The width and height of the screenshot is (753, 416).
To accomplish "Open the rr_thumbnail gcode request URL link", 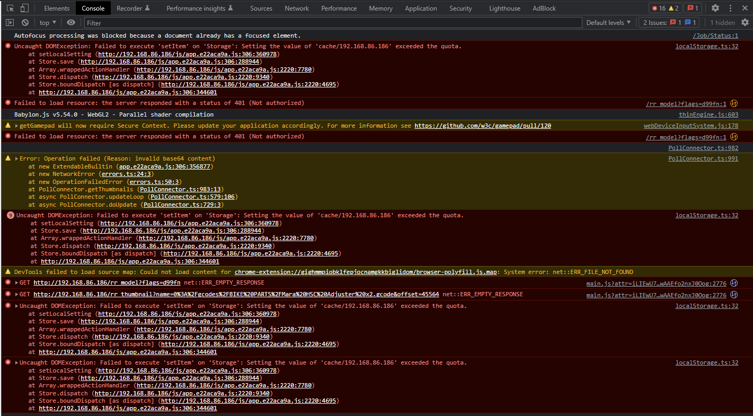I will tap(236, 295).
